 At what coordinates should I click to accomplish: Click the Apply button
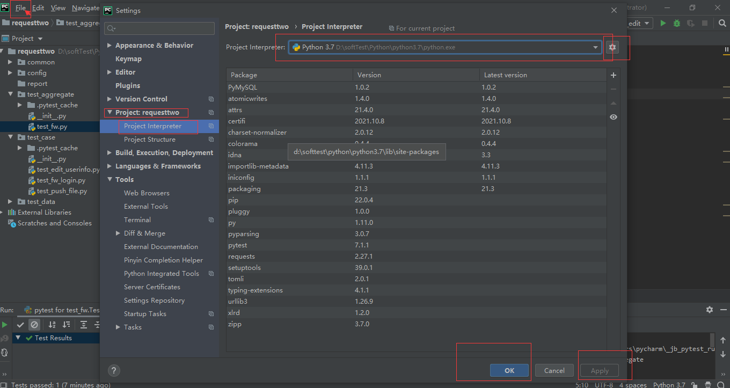(600, 370)
